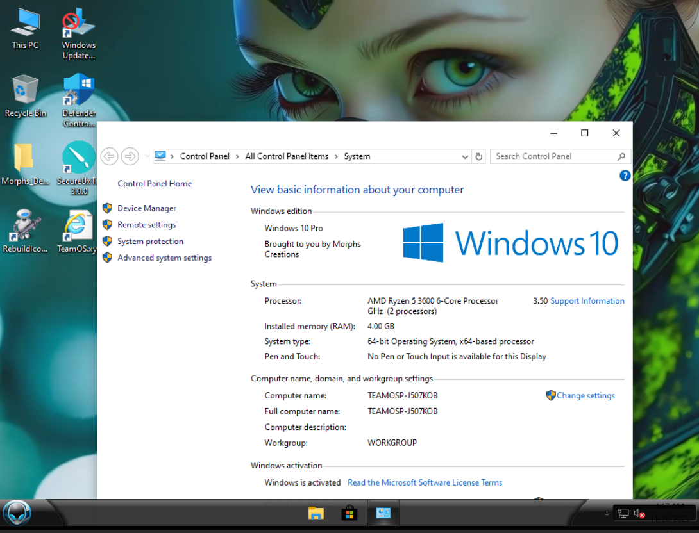
Task: Open Device Manager from sidebar
Action: [146, 208]
